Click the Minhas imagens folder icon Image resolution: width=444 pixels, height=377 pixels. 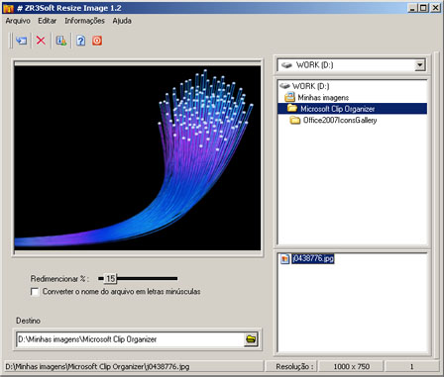(289, 97)
